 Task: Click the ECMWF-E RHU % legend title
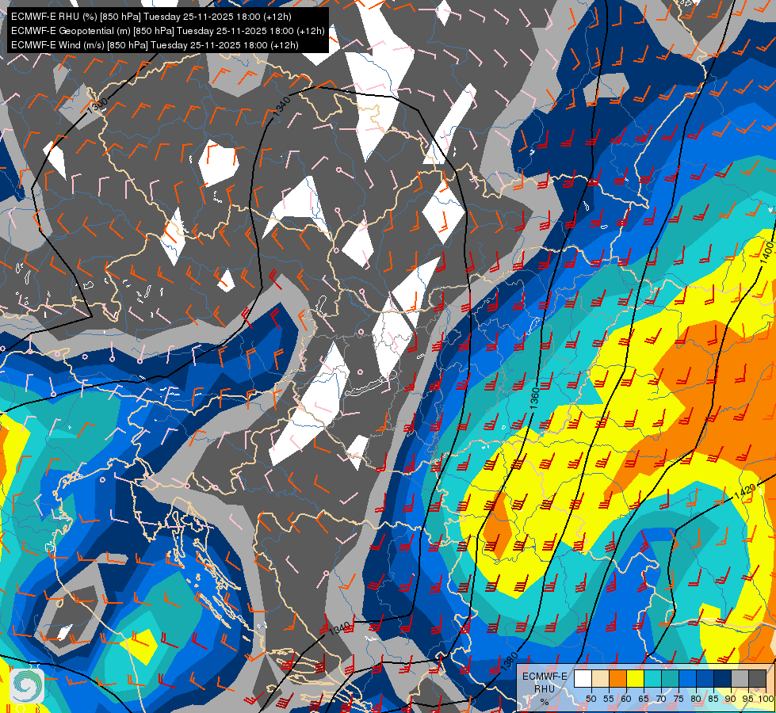pyautogui.click(x=545, y=688)
